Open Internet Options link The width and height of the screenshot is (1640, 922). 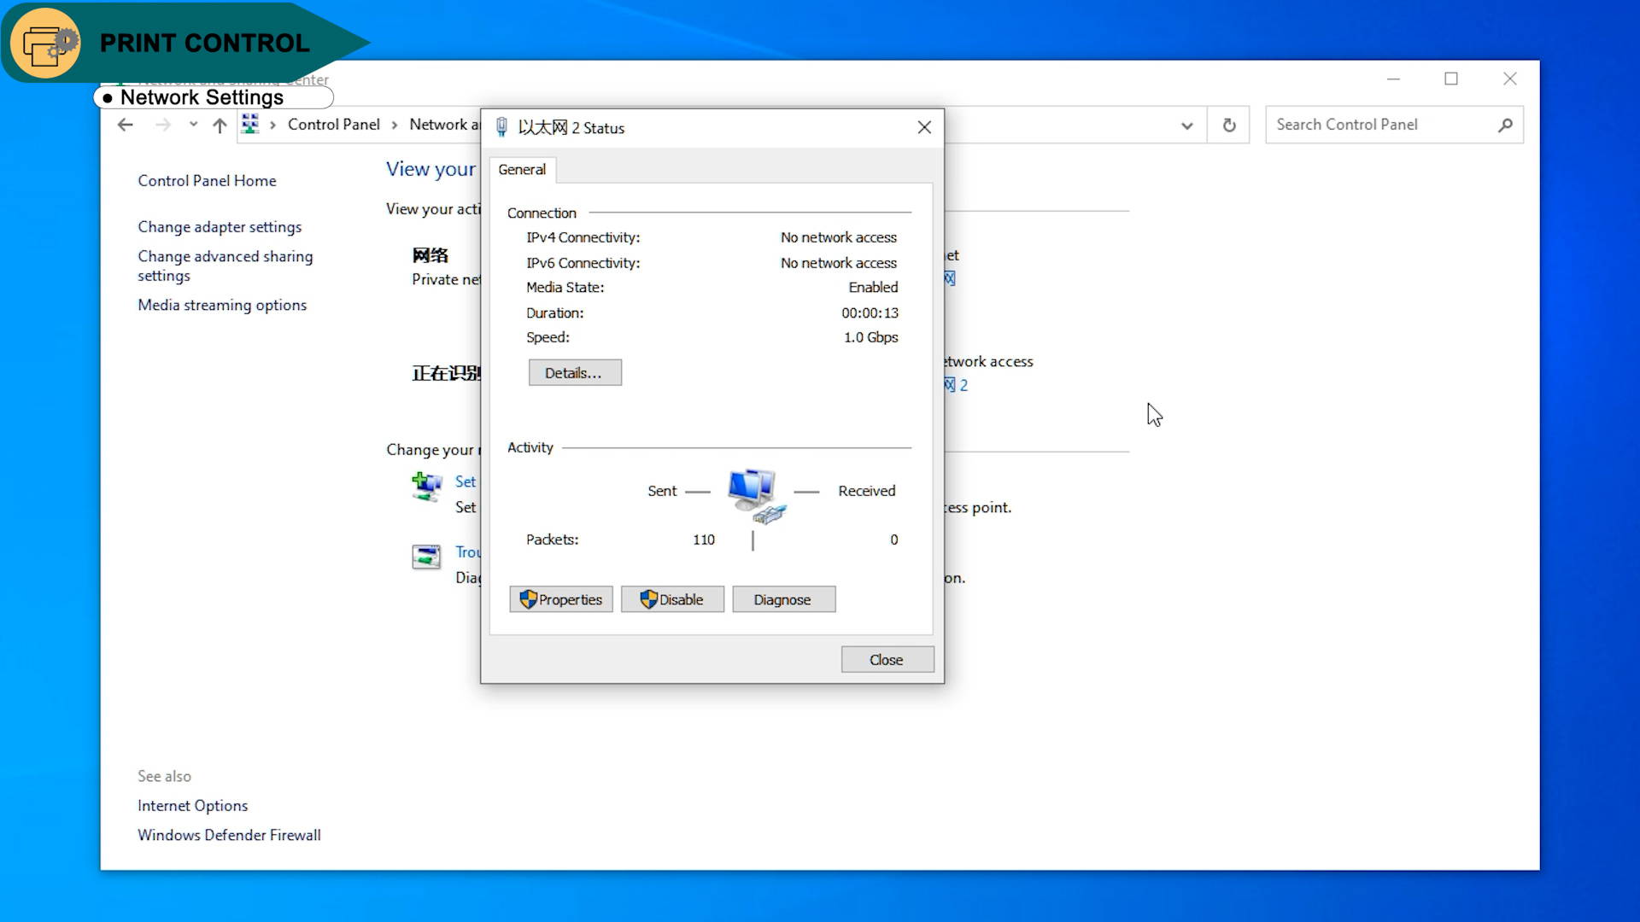click(x=192, y=806)
